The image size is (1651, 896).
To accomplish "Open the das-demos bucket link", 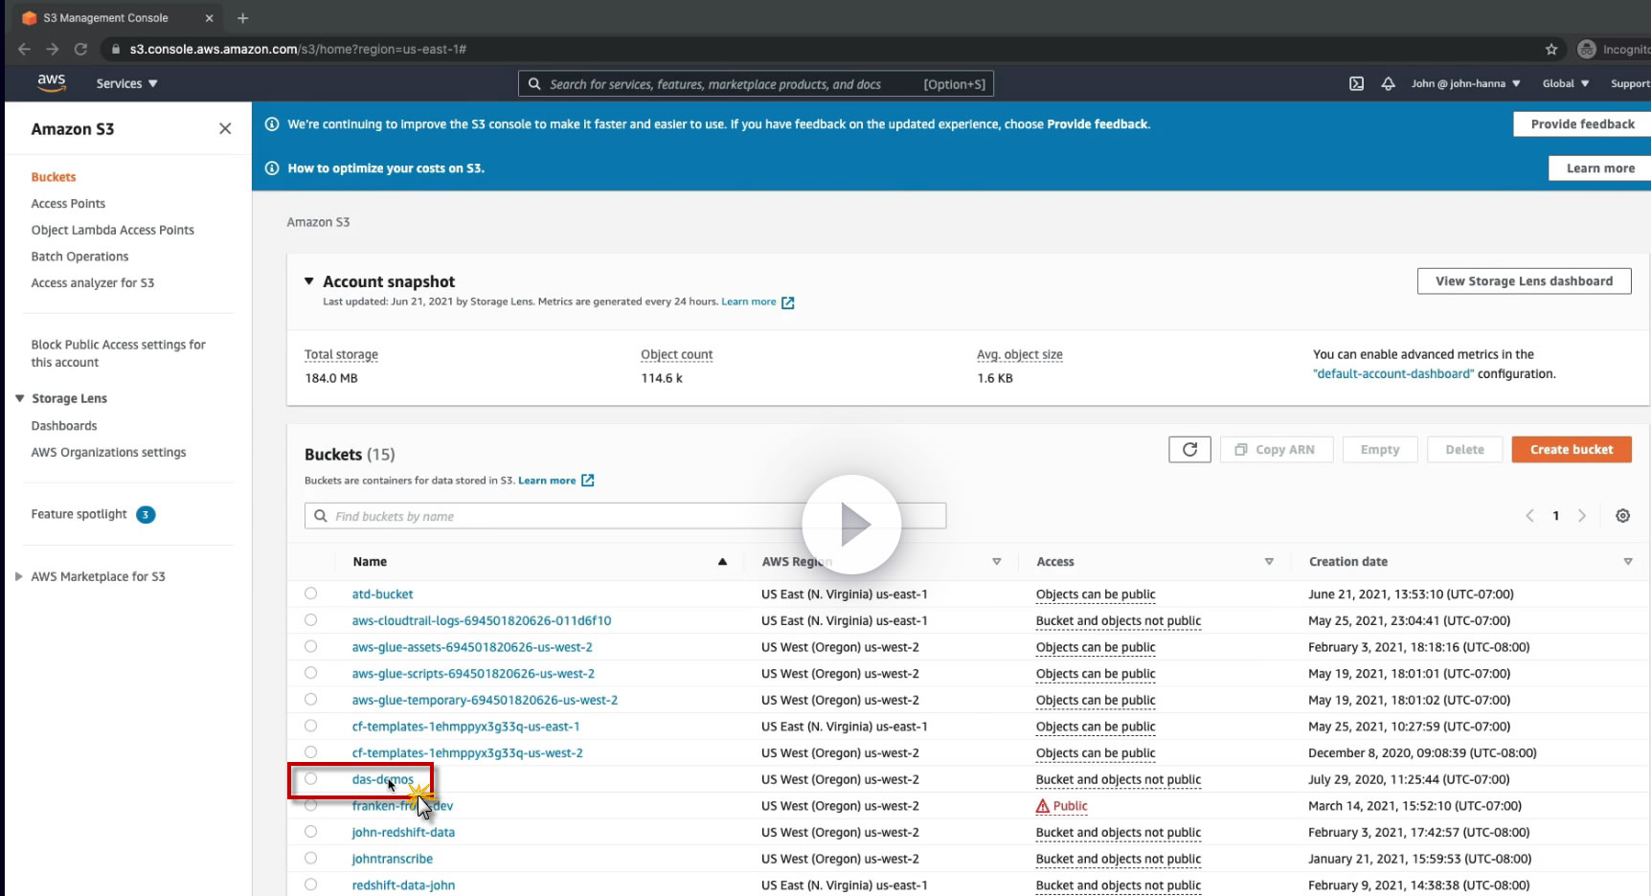I will point(383,779).
